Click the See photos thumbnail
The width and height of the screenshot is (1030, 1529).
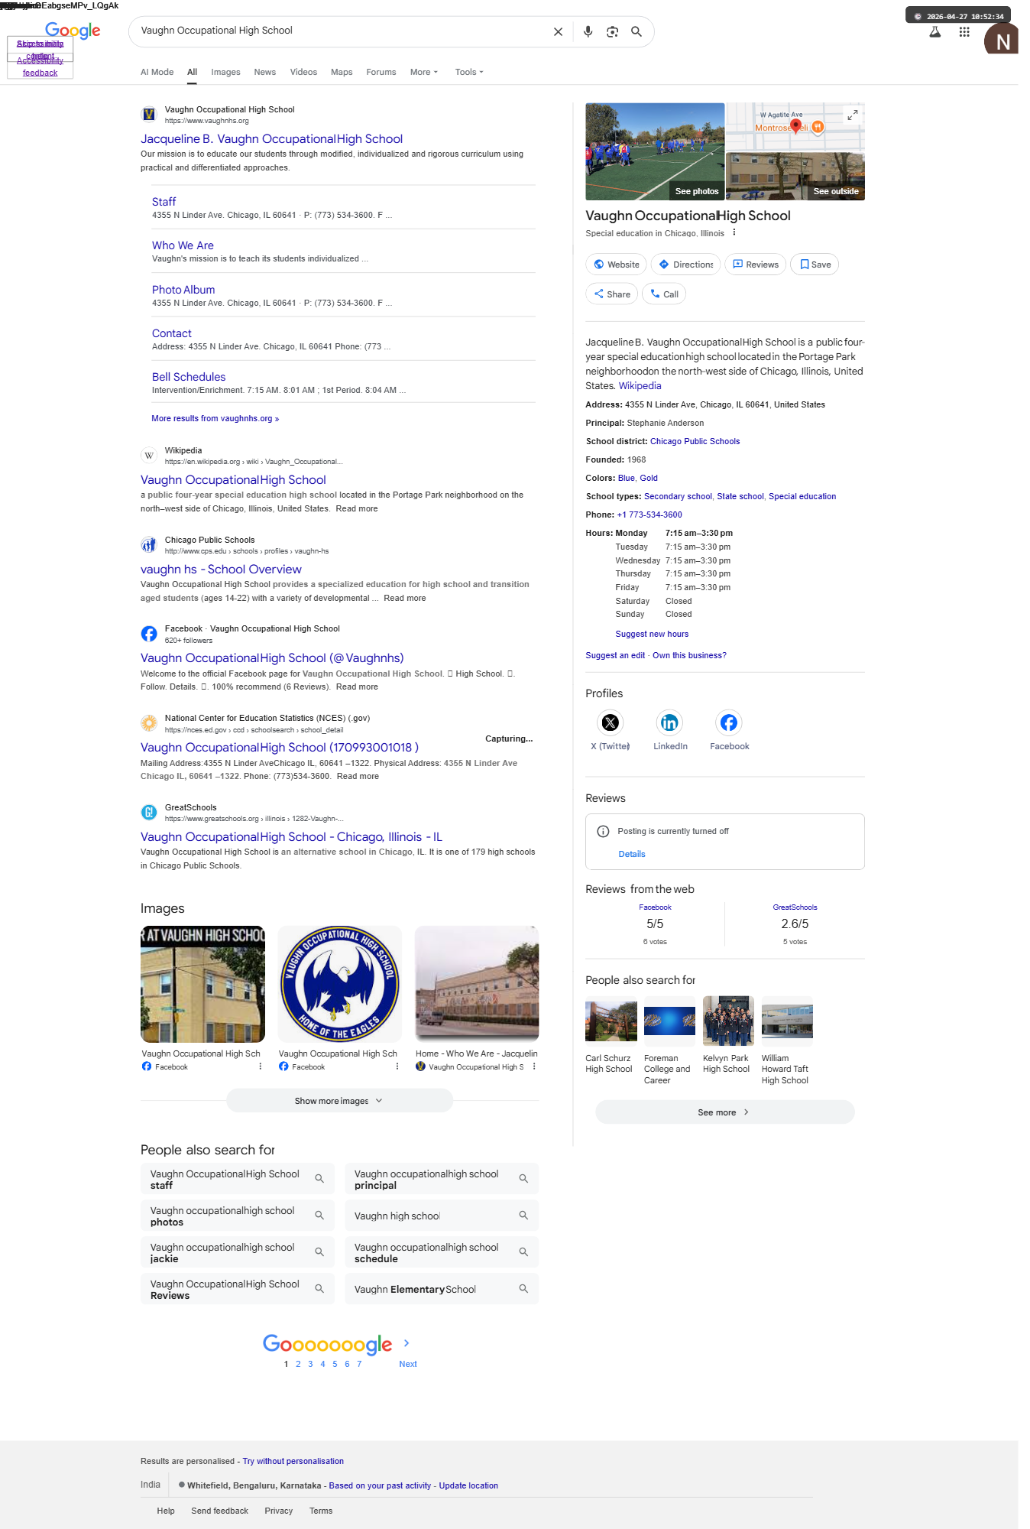click(x=655, y=151)
